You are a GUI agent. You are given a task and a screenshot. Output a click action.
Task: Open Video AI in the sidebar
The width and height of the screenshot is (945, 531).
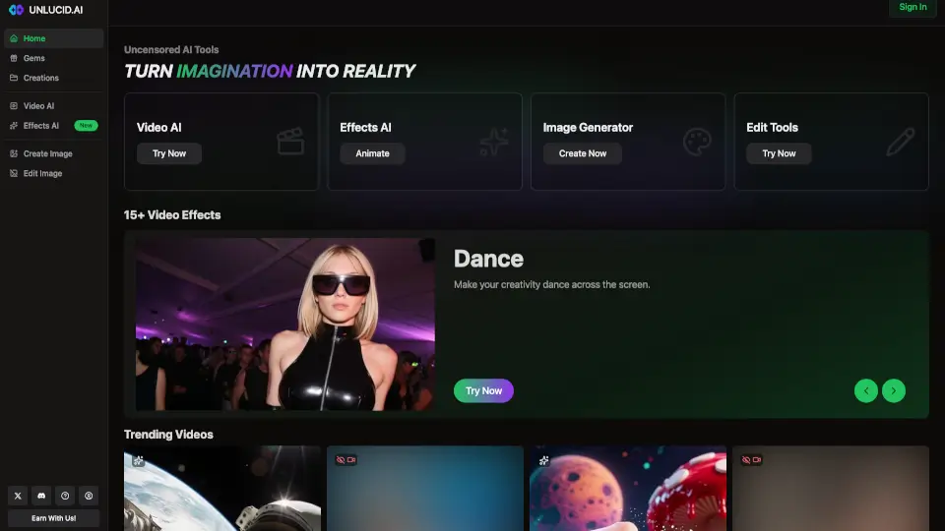point(53,106)
